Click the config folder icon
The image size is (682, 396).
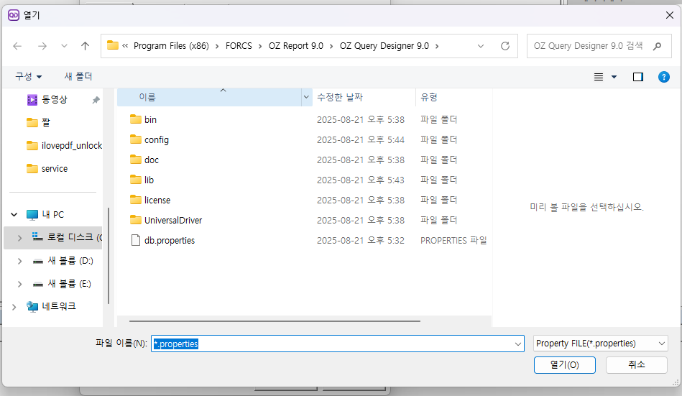click(x=136, y=139)
